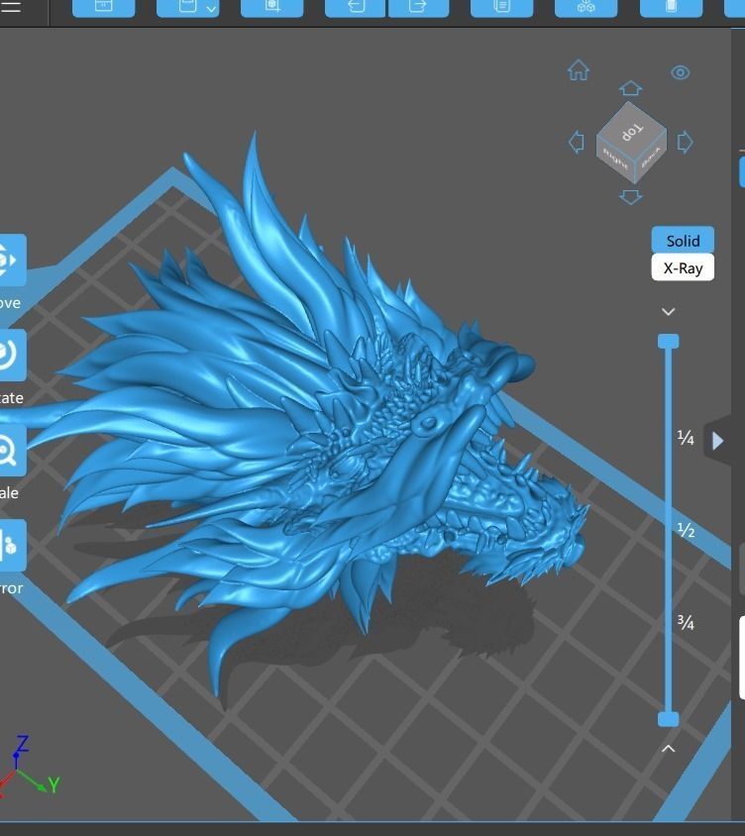Click the Hollow toolbar button
This screenshot has width=745, height=836.
671,7
